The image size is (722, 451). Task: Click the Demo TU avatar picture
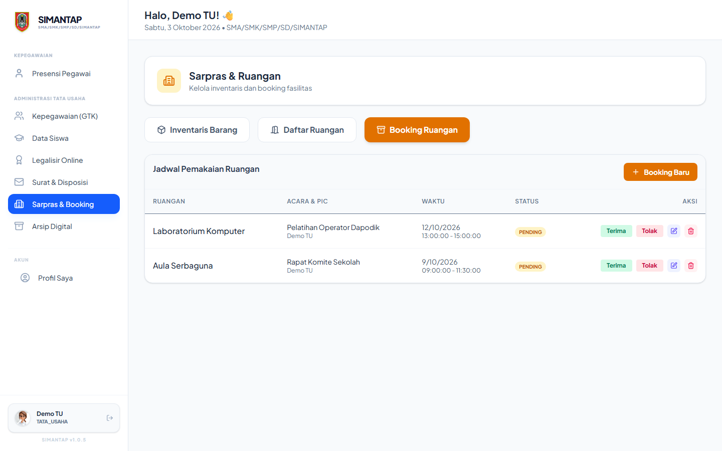23,418
